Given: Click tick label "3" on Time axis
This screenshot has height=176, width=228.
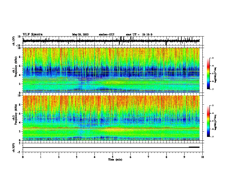Looking at the screenshot, I should (77, 157).
